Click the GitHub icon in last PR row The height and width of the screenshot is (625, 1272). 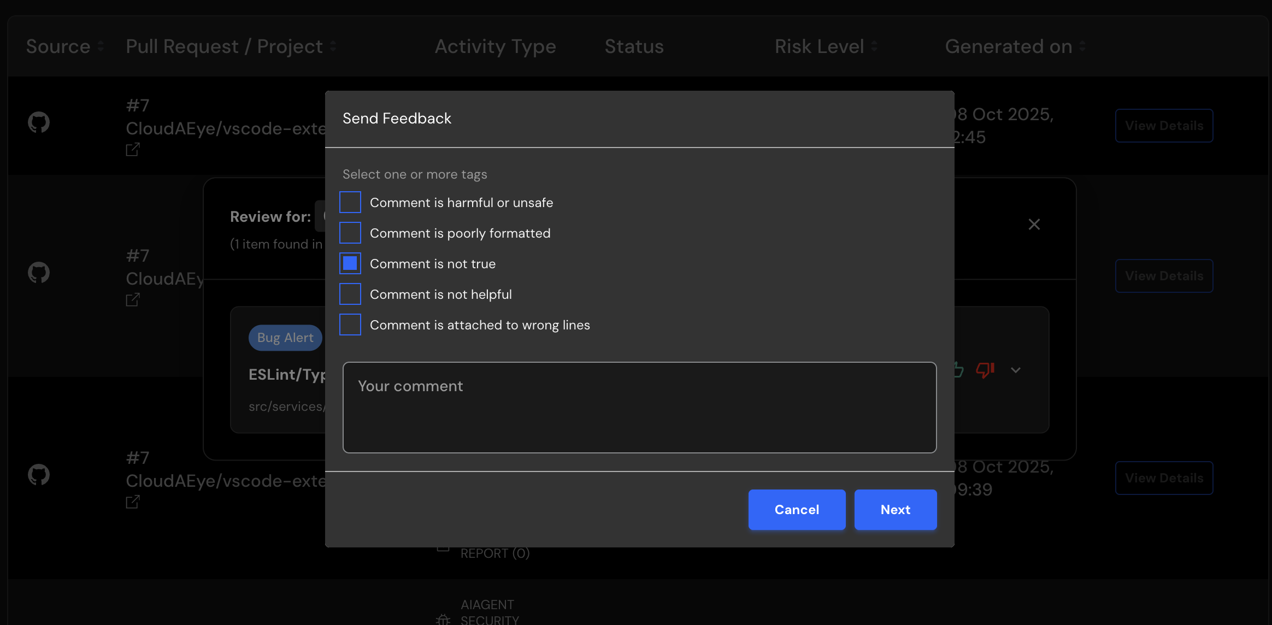pos(39,475)
